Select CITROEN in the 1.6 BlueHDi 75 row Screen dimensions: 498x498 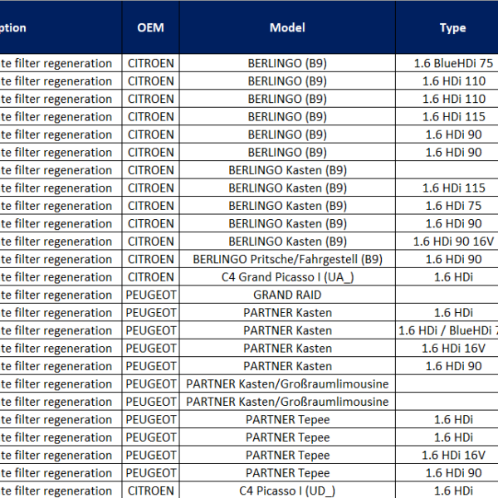coord(150,63)
